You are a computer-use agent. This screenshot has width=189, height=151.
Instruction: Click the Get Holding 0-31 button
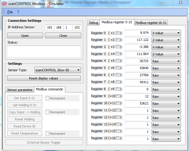25,105
